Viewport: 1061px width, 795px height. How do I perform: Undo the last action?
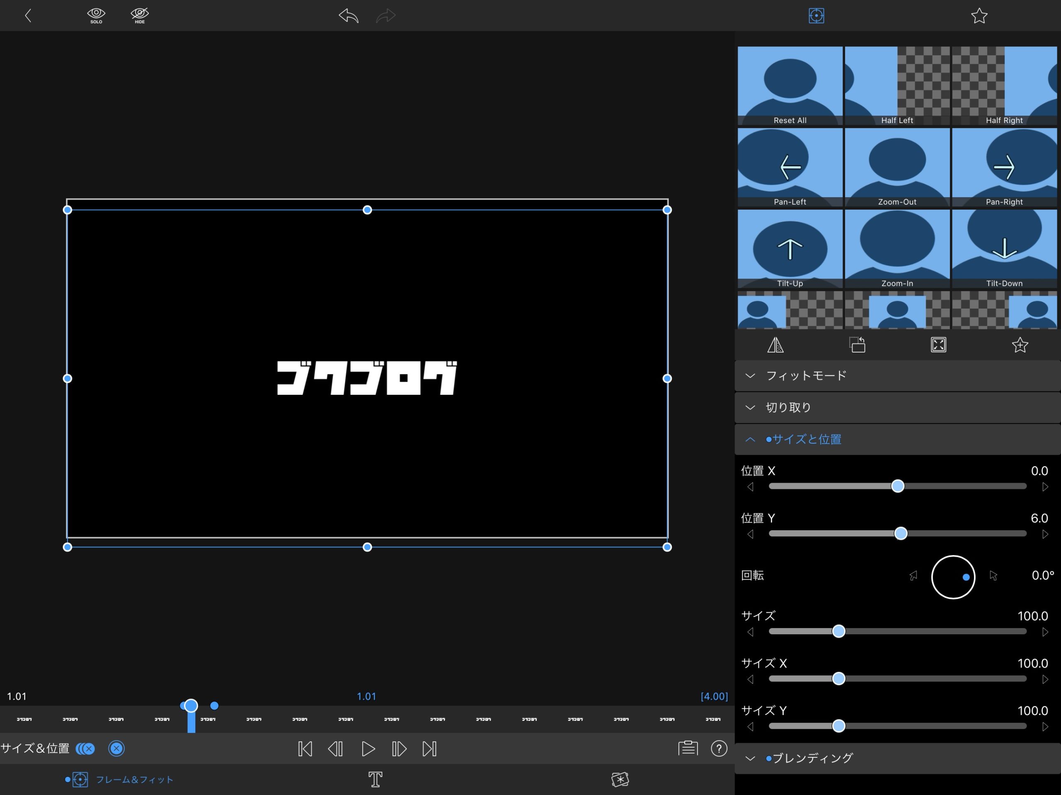coord(349,16)
